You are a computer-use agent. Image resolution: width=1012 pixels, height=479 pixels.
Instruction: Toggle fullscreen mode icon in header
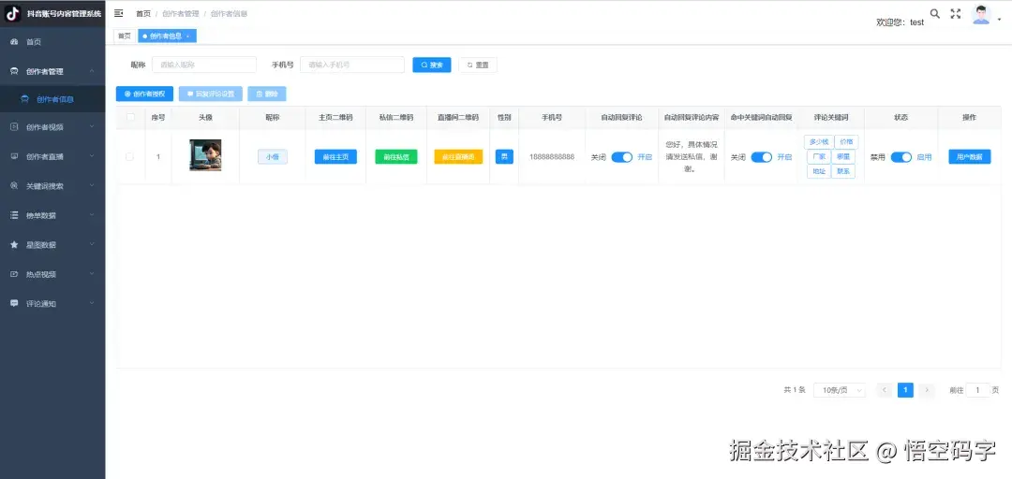click(x=956, y=13)
